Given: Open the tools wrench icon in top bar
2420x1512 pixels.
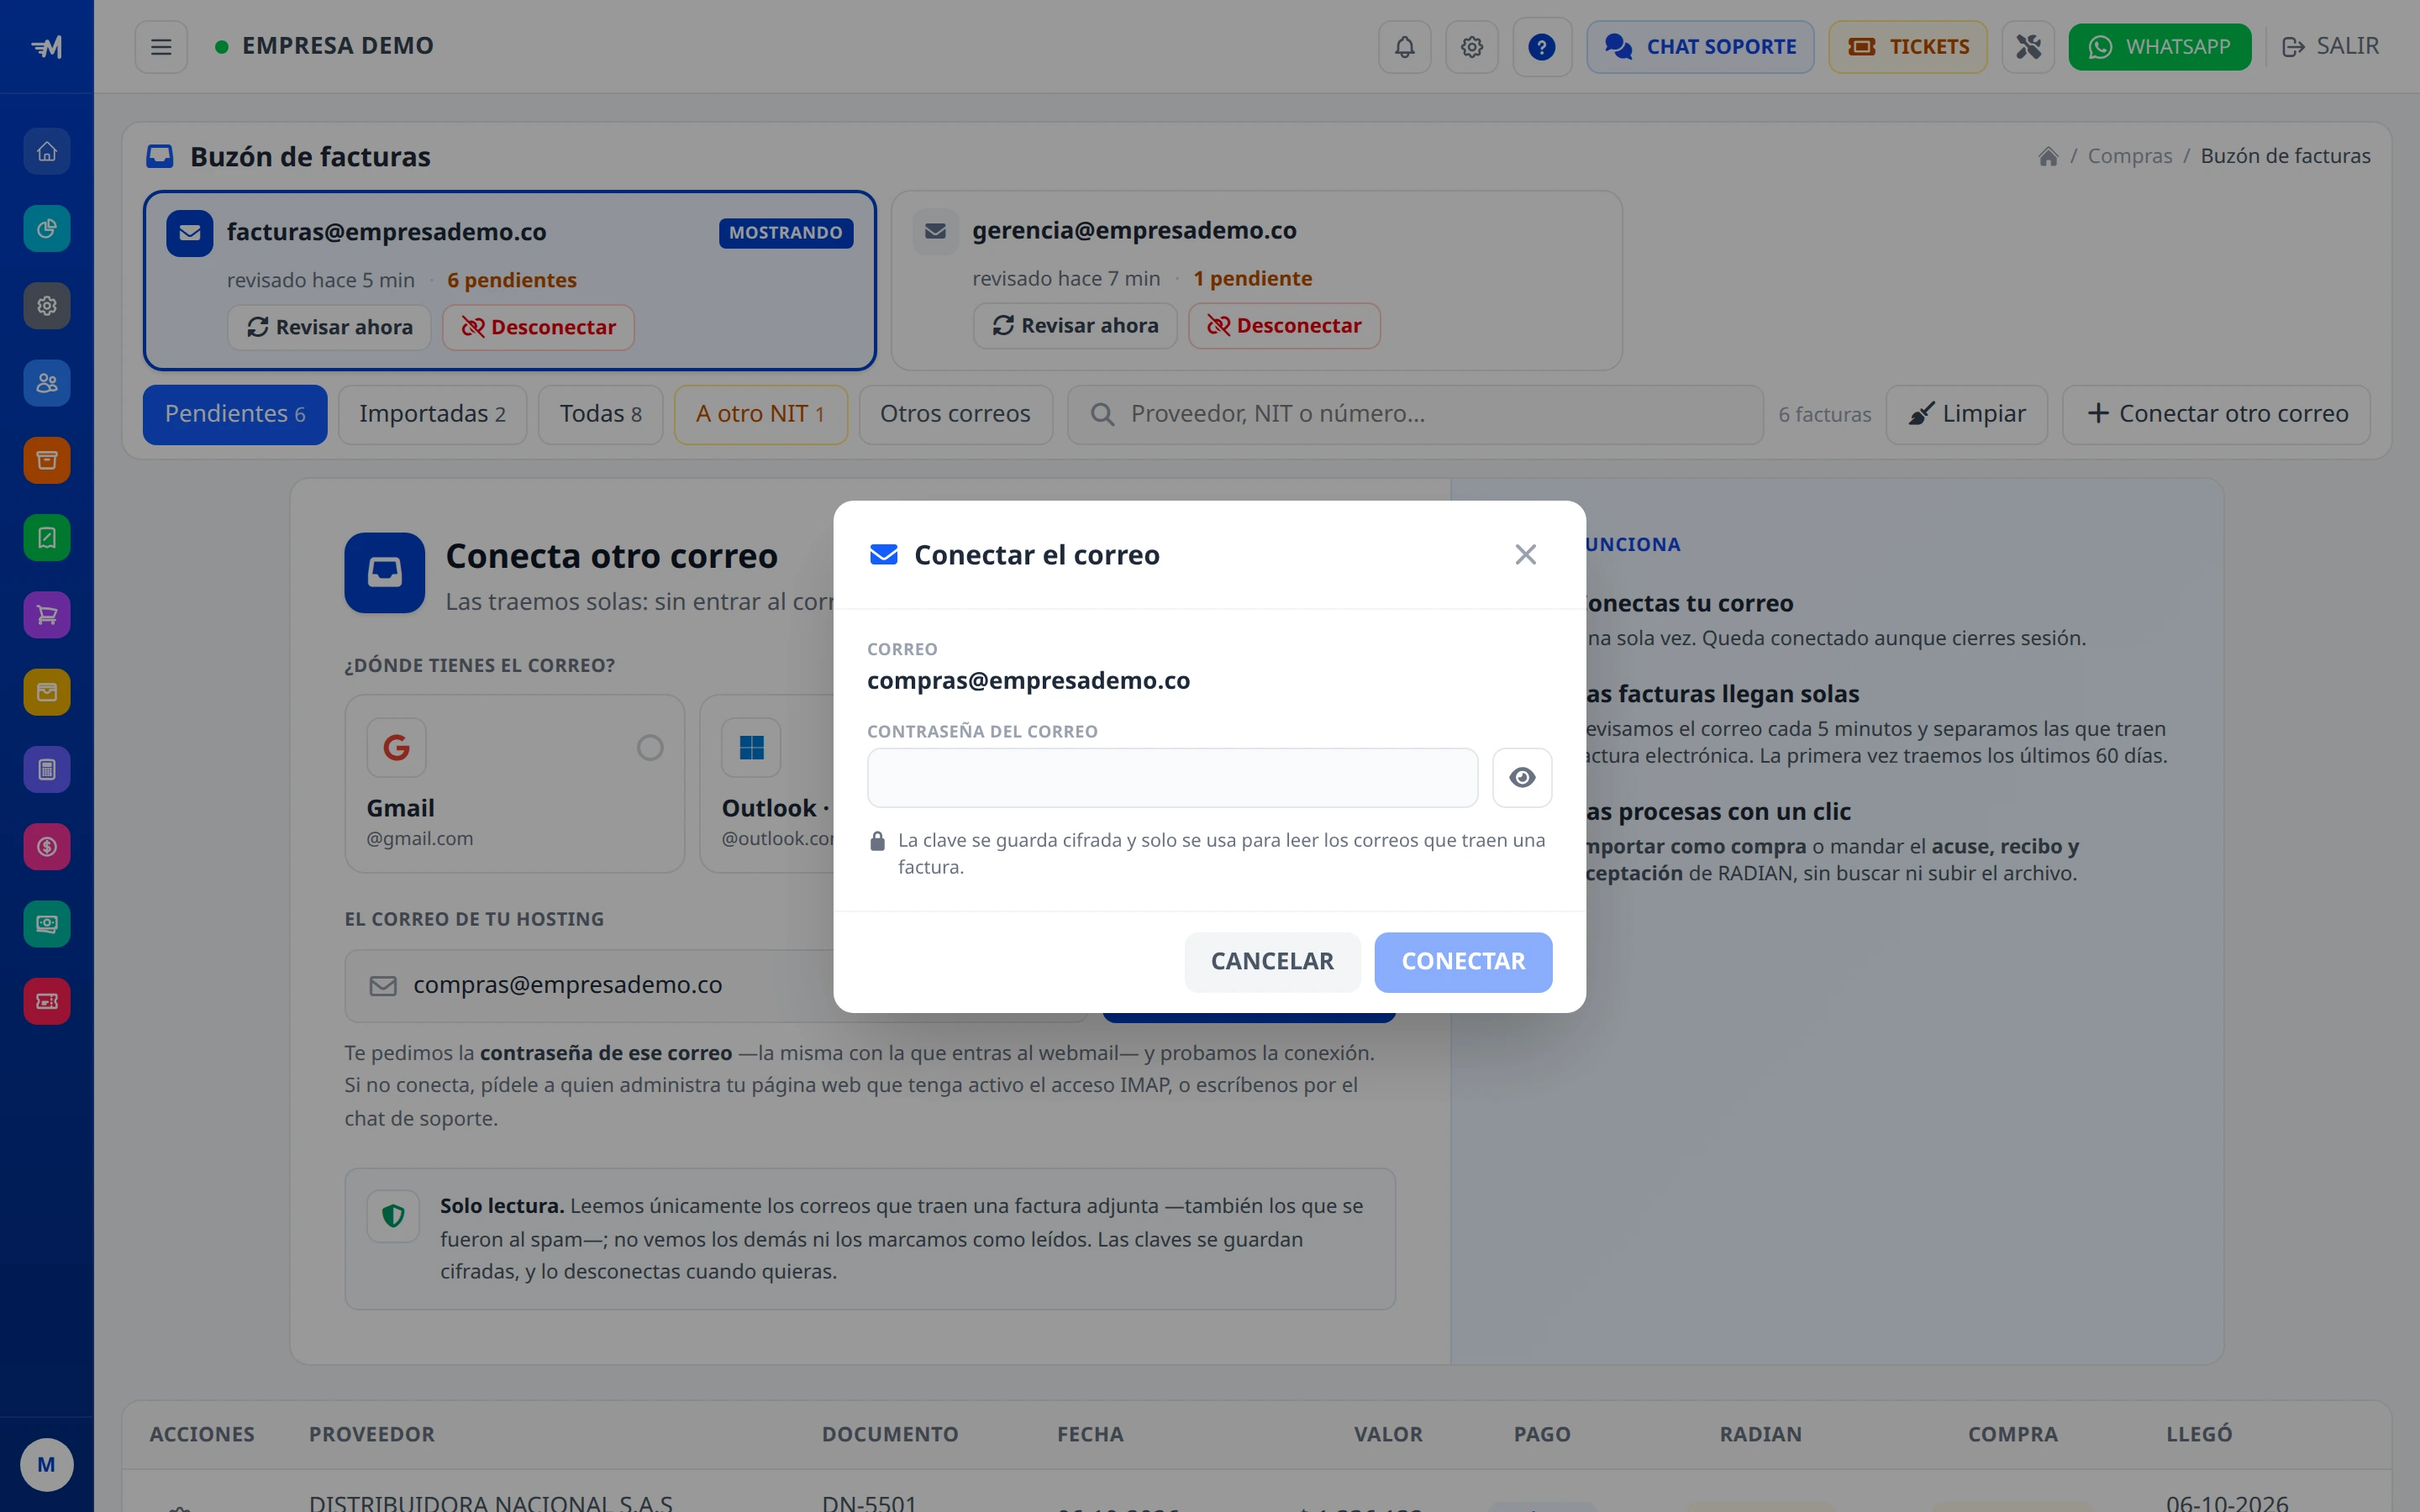Looking at the screenshot, I should pyautogui.click(x=2027, y=47).
